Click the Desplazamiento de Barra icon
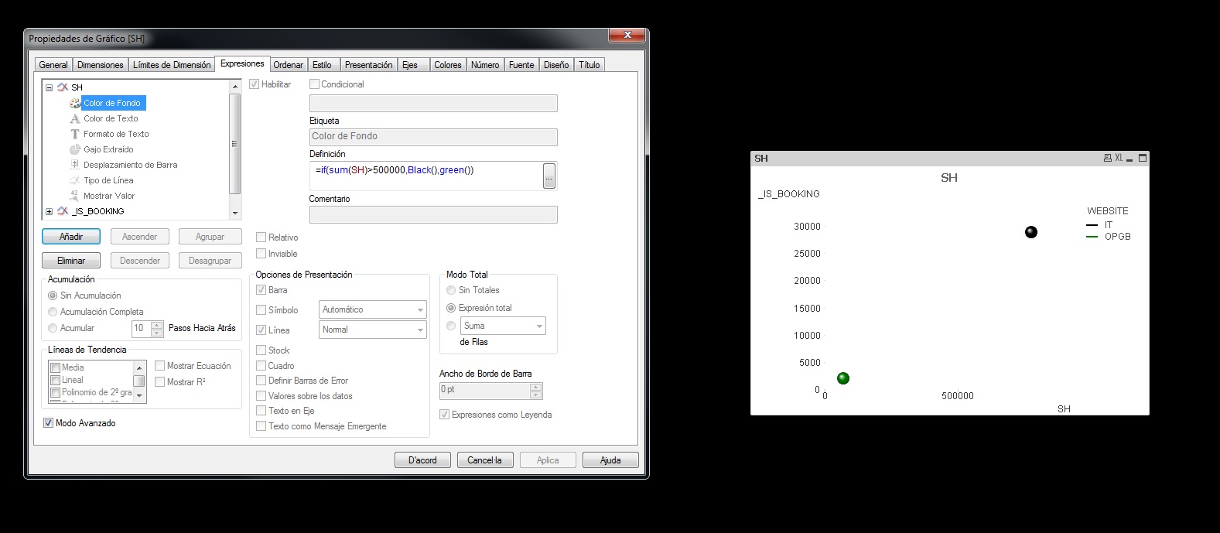 click(75, 165)
